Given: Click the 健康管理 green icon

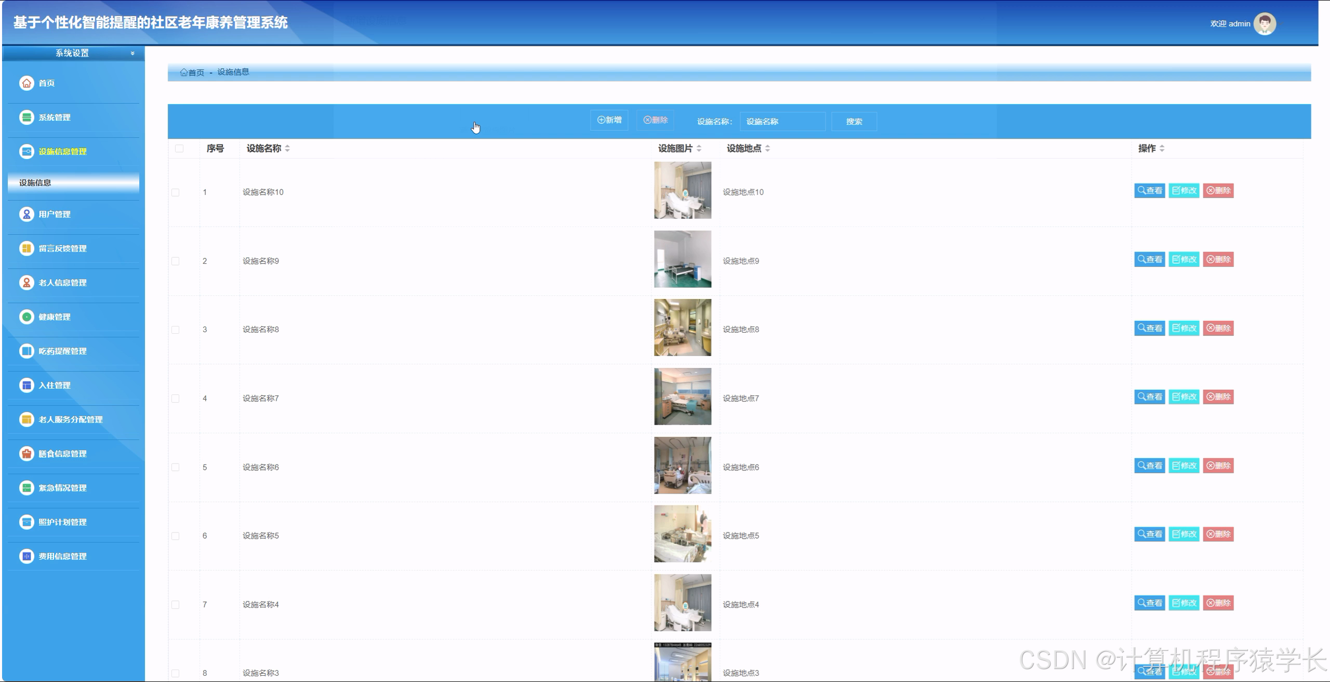Looking at the screenshot, I should 26,317.
